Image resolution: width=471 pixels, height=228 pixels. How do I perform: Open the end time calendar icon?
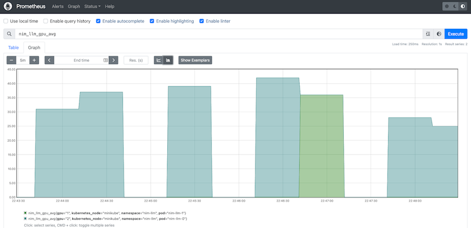pyautogui.click(x=105, y=61)
